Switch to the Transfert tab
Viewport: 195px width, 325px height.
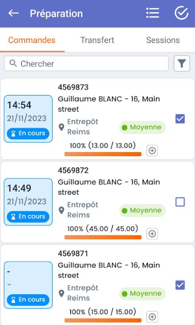click(97, 40)
